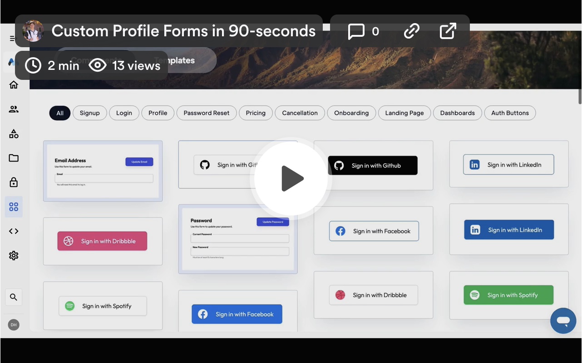Click the white Sign in with Spotify button
Screen dimensions: 582x363
click(103, 306)
